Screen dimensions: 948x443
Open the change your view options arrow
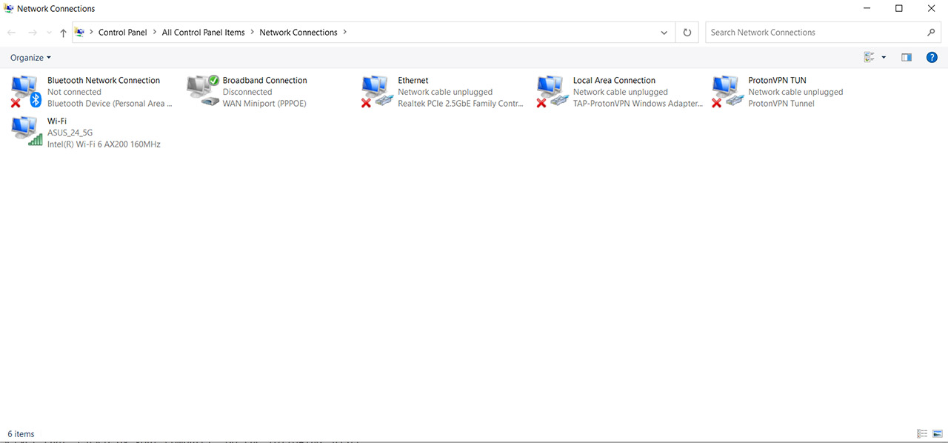(x=884, y=57)
